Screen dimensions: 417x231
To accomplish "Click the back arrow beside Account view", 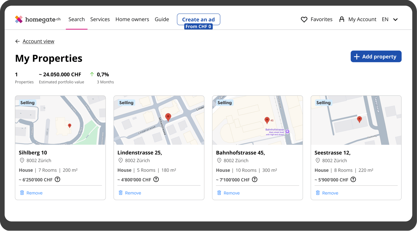I will tap(18, 41).
